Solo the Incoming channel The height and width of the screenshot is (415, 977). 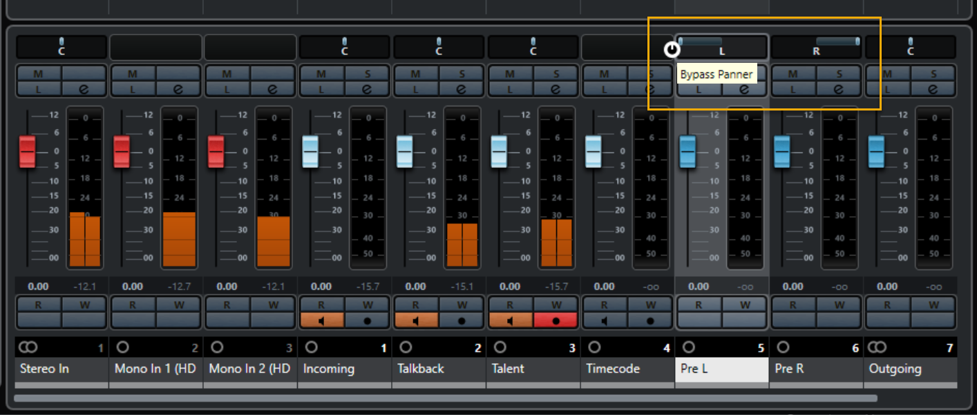coord(367,74)
